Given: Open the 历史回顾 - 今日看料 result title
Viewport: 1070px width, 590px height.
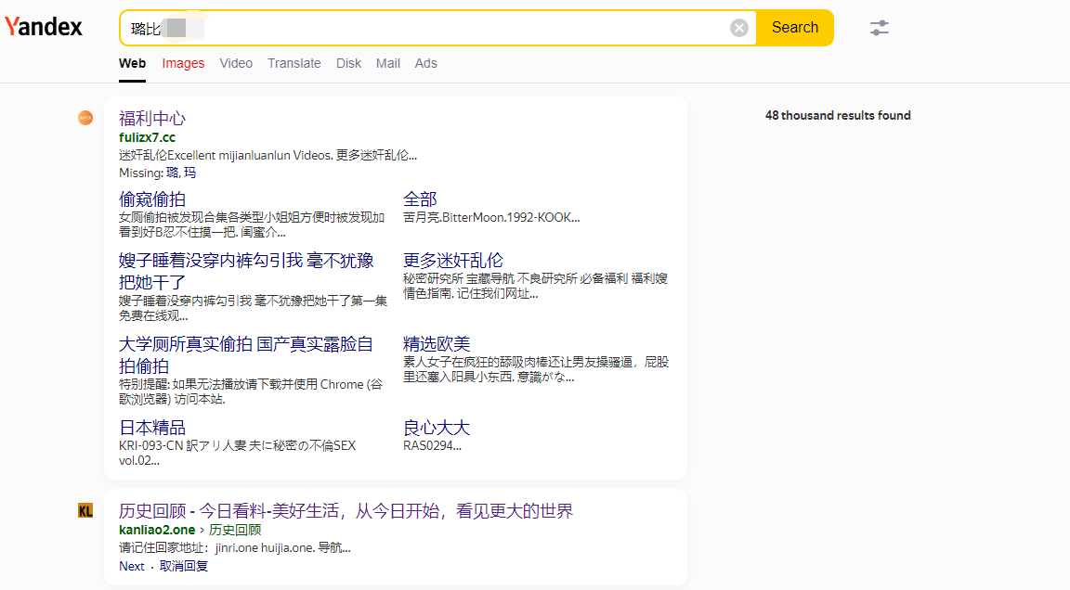Looking at the screenshot, I should coord(346,511).
